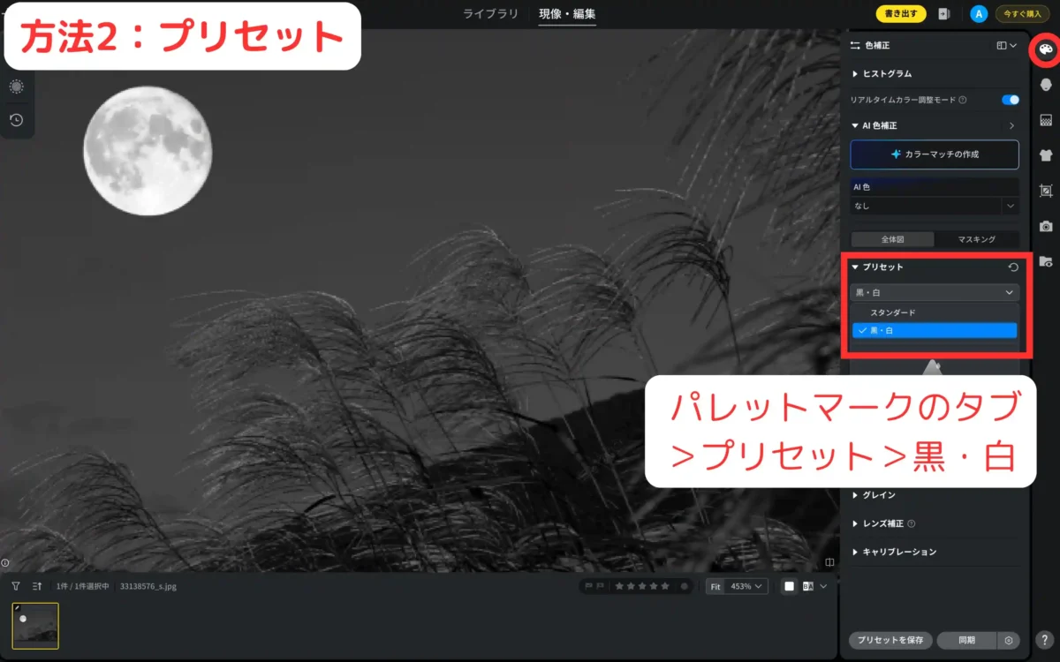Screen dimensions: 1060x662
Task: Click the info icon beside レンズ補正
Action: (912, 523)
